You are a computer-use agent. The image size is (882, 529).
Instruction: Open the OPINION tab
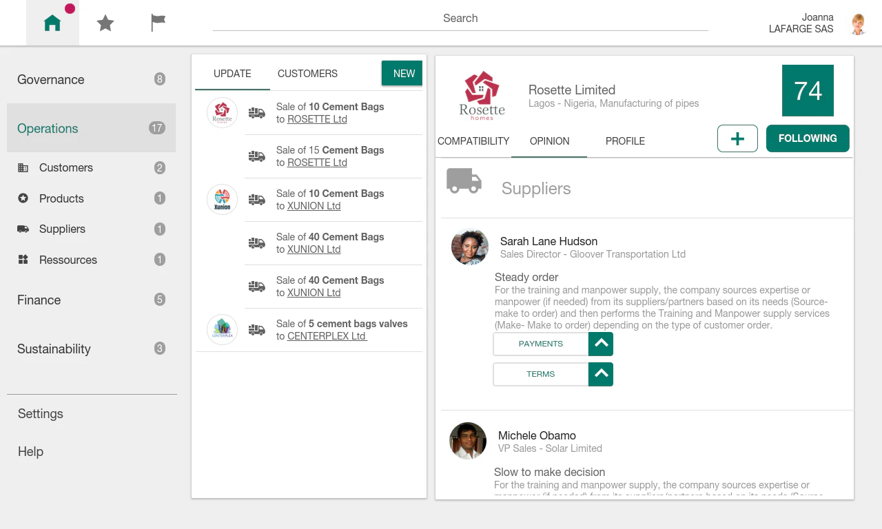click(549, 141)
